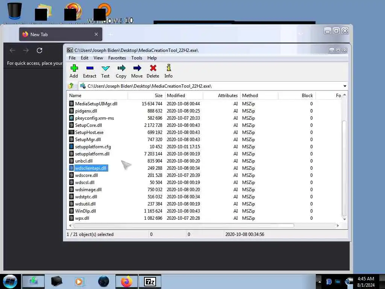Sort by Modified column header

point(184,96)
